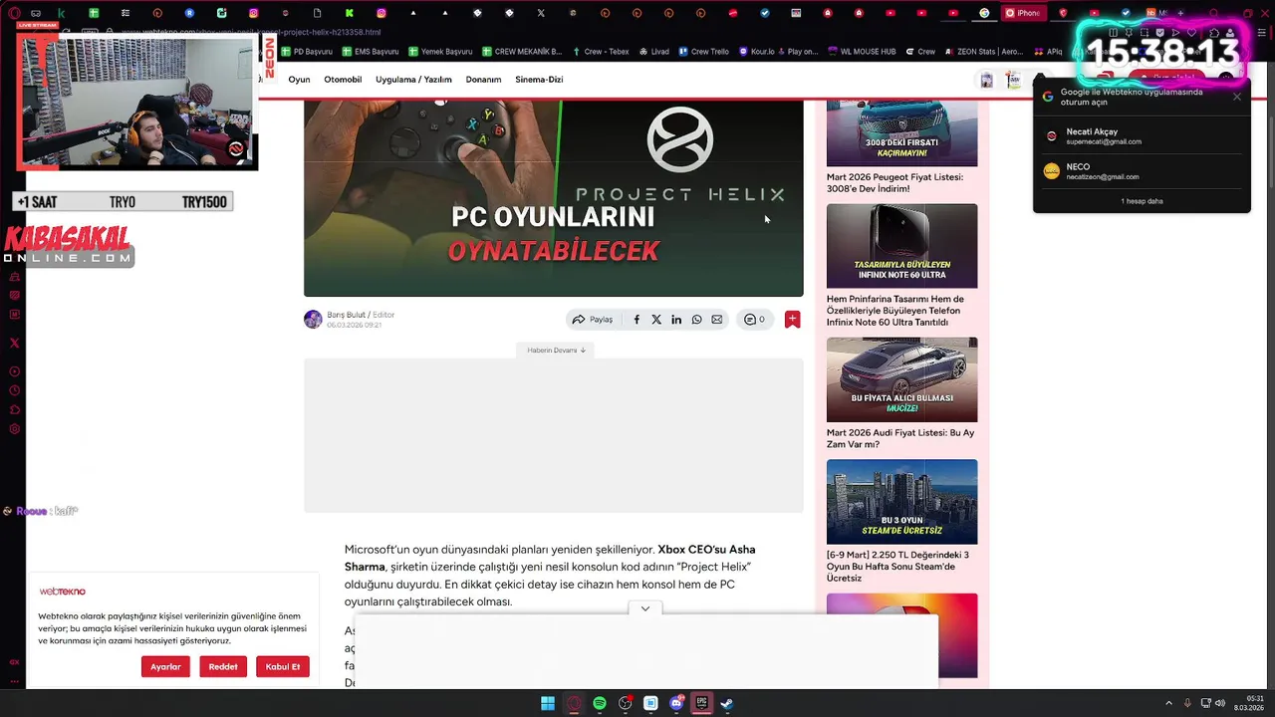Collapse the bottom ad with chevron
The width and height of the screenshot is (1275, 717).
click(x=645, y=608)
